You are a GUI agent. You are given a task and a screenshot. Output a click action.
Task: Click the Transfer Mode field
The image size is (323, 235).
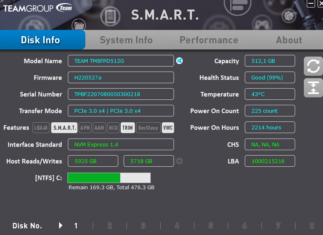click(121, 111)
